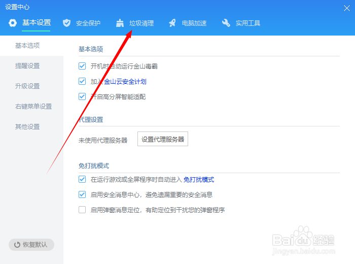Toggle the 加入金山云安全计划 checkbox
Screen dimensions: 355x264
(x=82, y=81)
